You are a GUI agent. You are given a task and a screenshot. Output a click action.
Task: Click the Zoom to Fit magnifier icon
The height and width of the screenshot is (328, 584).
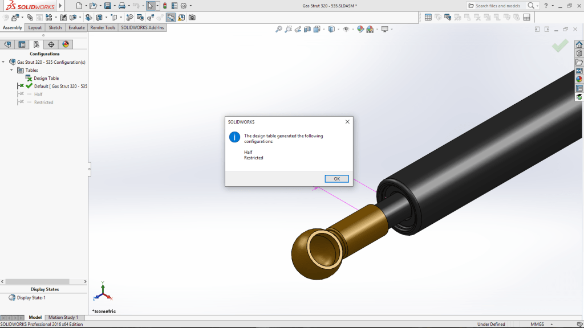click(x=279, y=30)
